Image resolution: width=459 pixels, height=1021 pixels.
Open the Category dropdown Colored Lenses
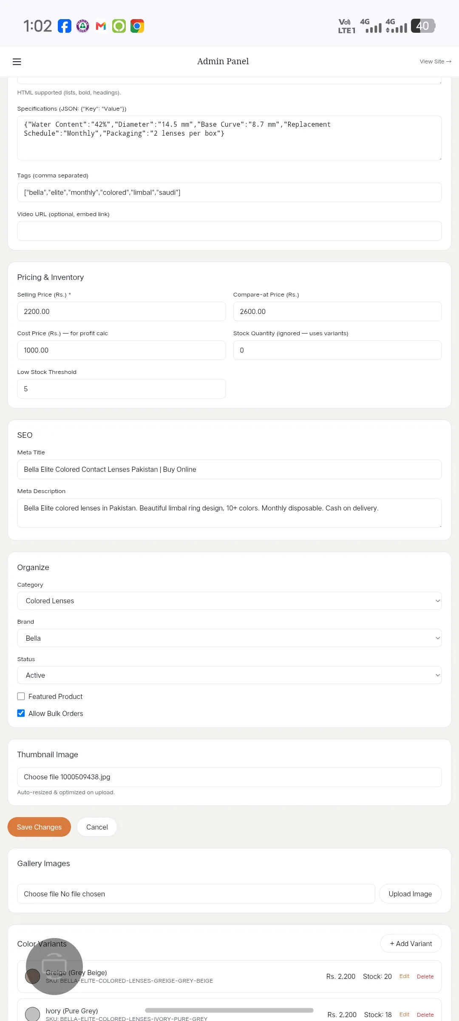[229, 601]
